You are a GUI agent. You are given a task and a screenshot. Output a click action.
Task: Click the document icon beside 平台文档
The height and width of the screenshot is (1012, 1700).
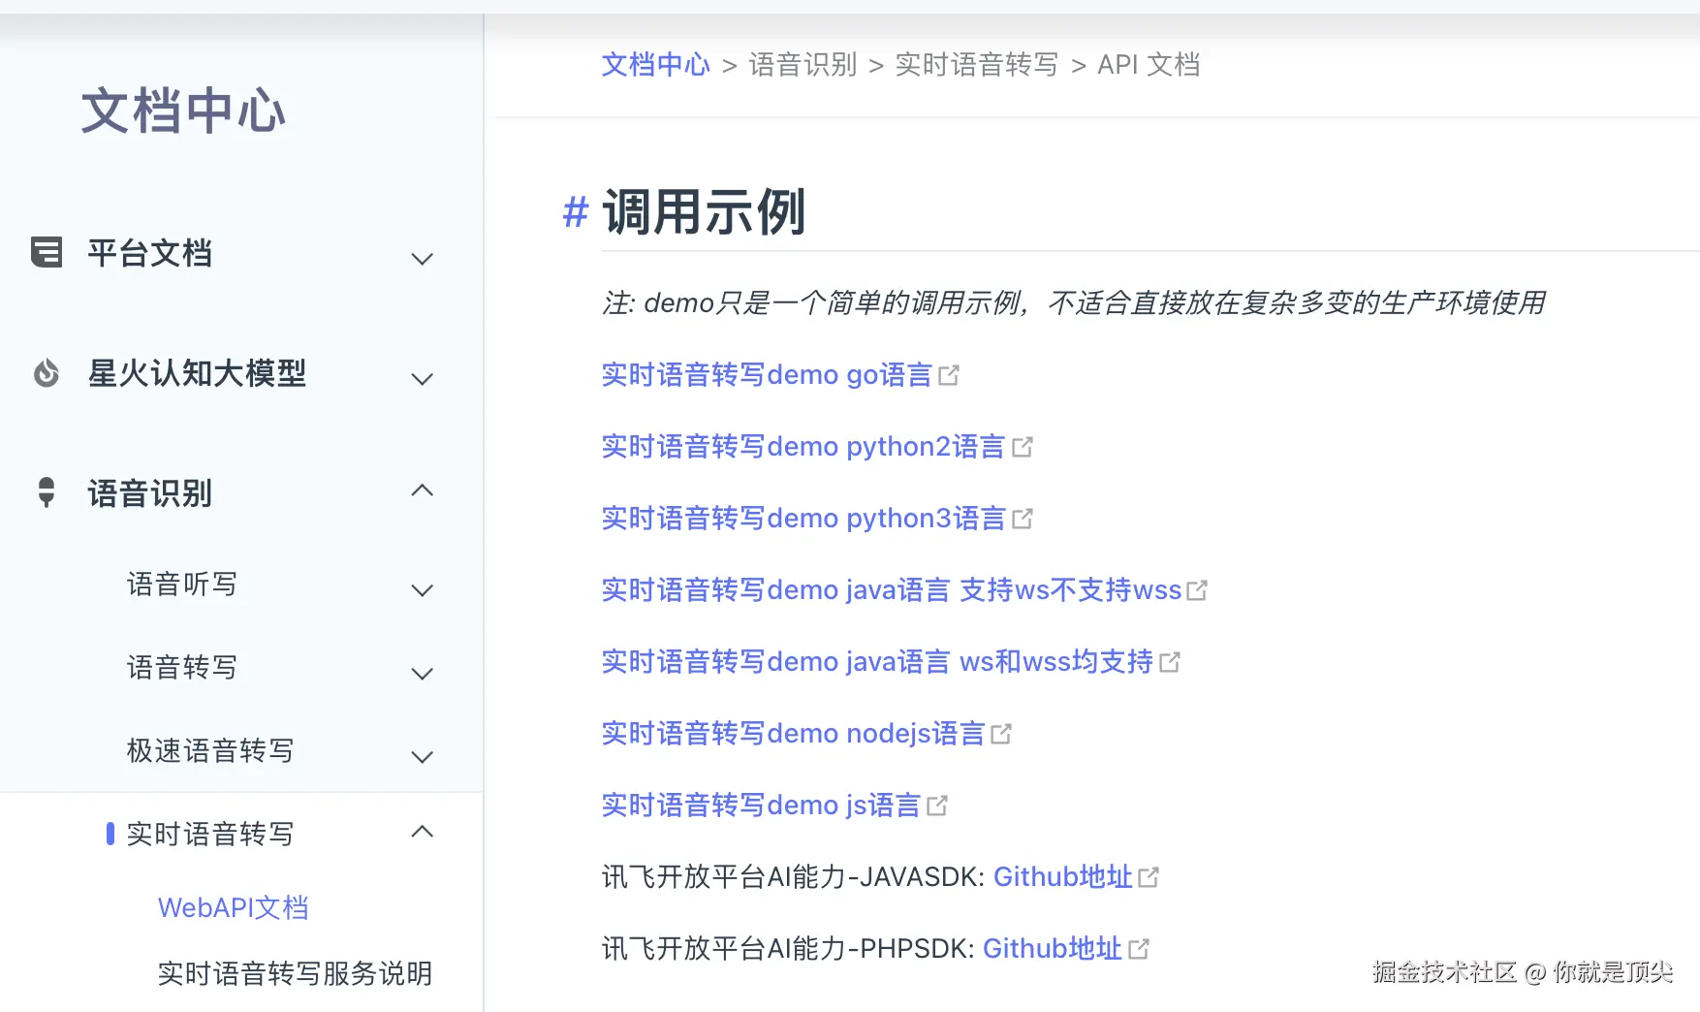pos(46,253)
